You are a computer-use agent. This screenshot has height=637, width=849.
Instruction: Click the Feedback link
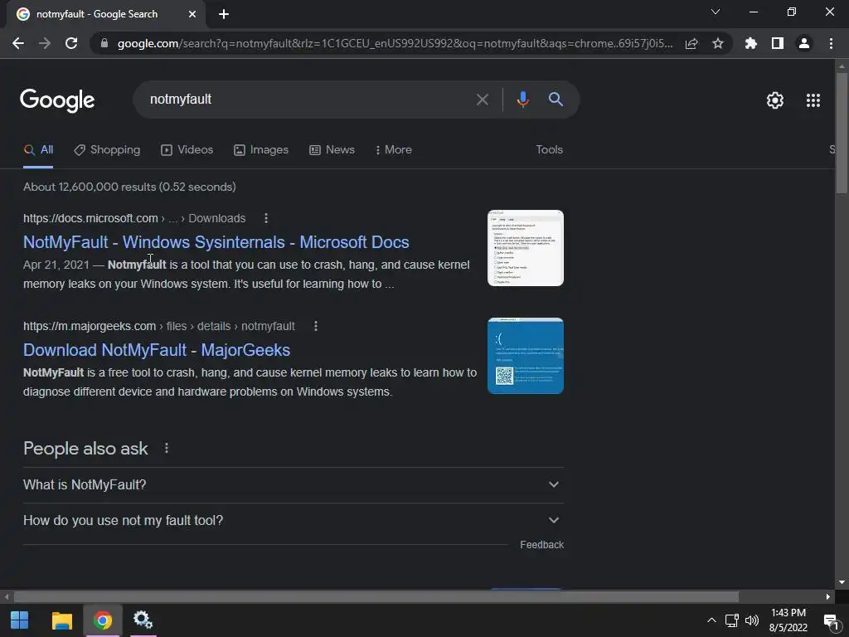click(x=541, y=545)
